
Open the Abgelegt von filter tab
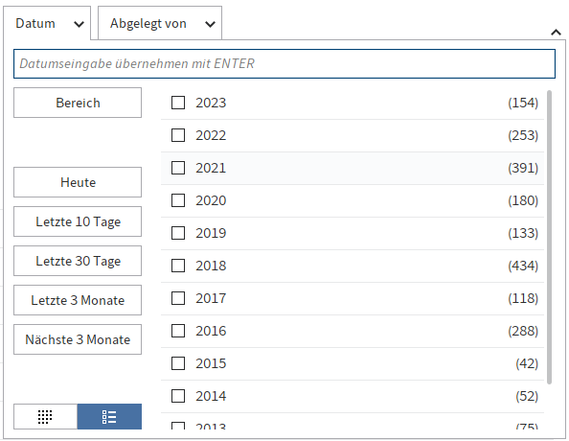(160, 23)
